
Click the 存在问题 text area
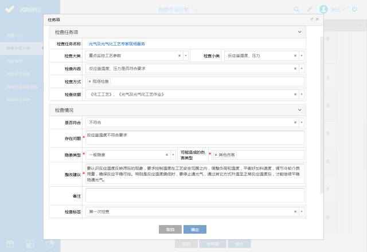195,137
